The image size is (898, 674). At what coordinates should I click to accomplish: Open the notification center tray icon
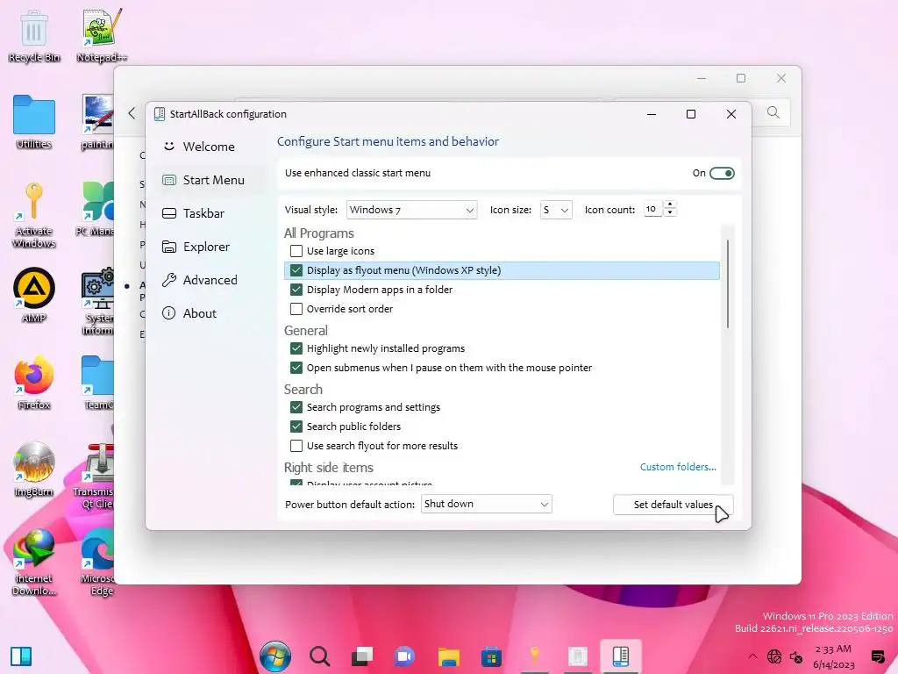[x=877, y=656]
